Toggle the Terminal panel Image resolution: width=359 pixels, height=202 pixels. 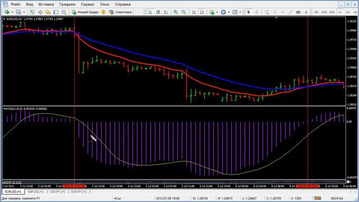point(56,12)
